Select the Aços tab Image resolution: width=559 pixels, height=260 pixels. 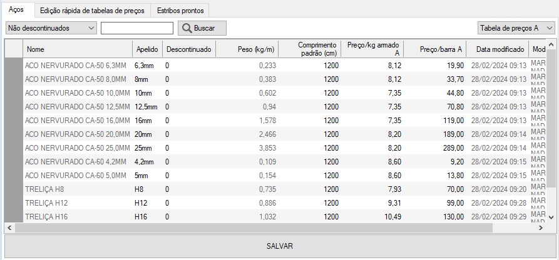(x=17, y=10)
